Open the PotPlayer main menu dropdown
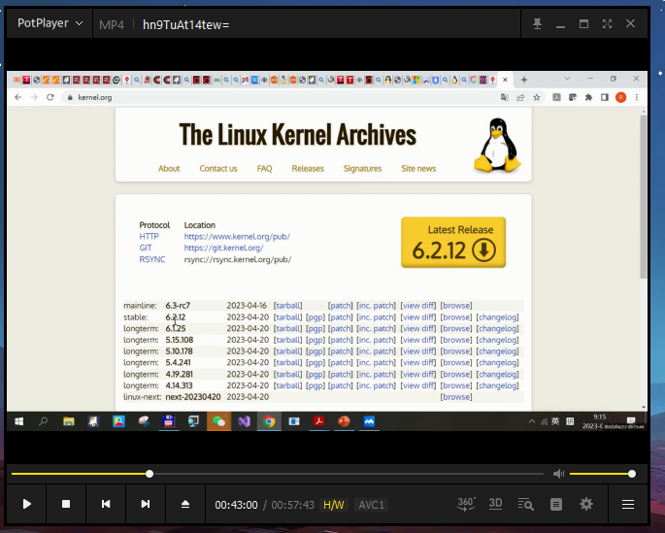The image size is (665, 533). click(50, 23)
